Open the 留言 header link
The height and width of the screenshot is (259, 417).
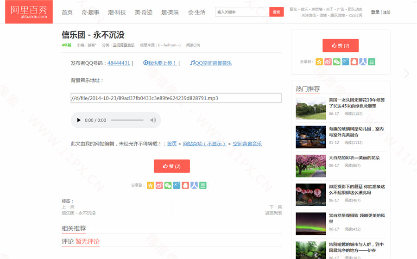coord(293,9)
